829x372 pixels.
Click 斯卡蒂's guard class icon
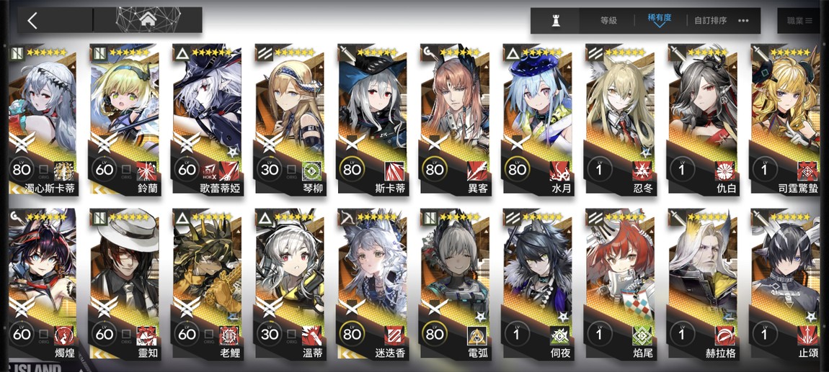coord(346,53)
